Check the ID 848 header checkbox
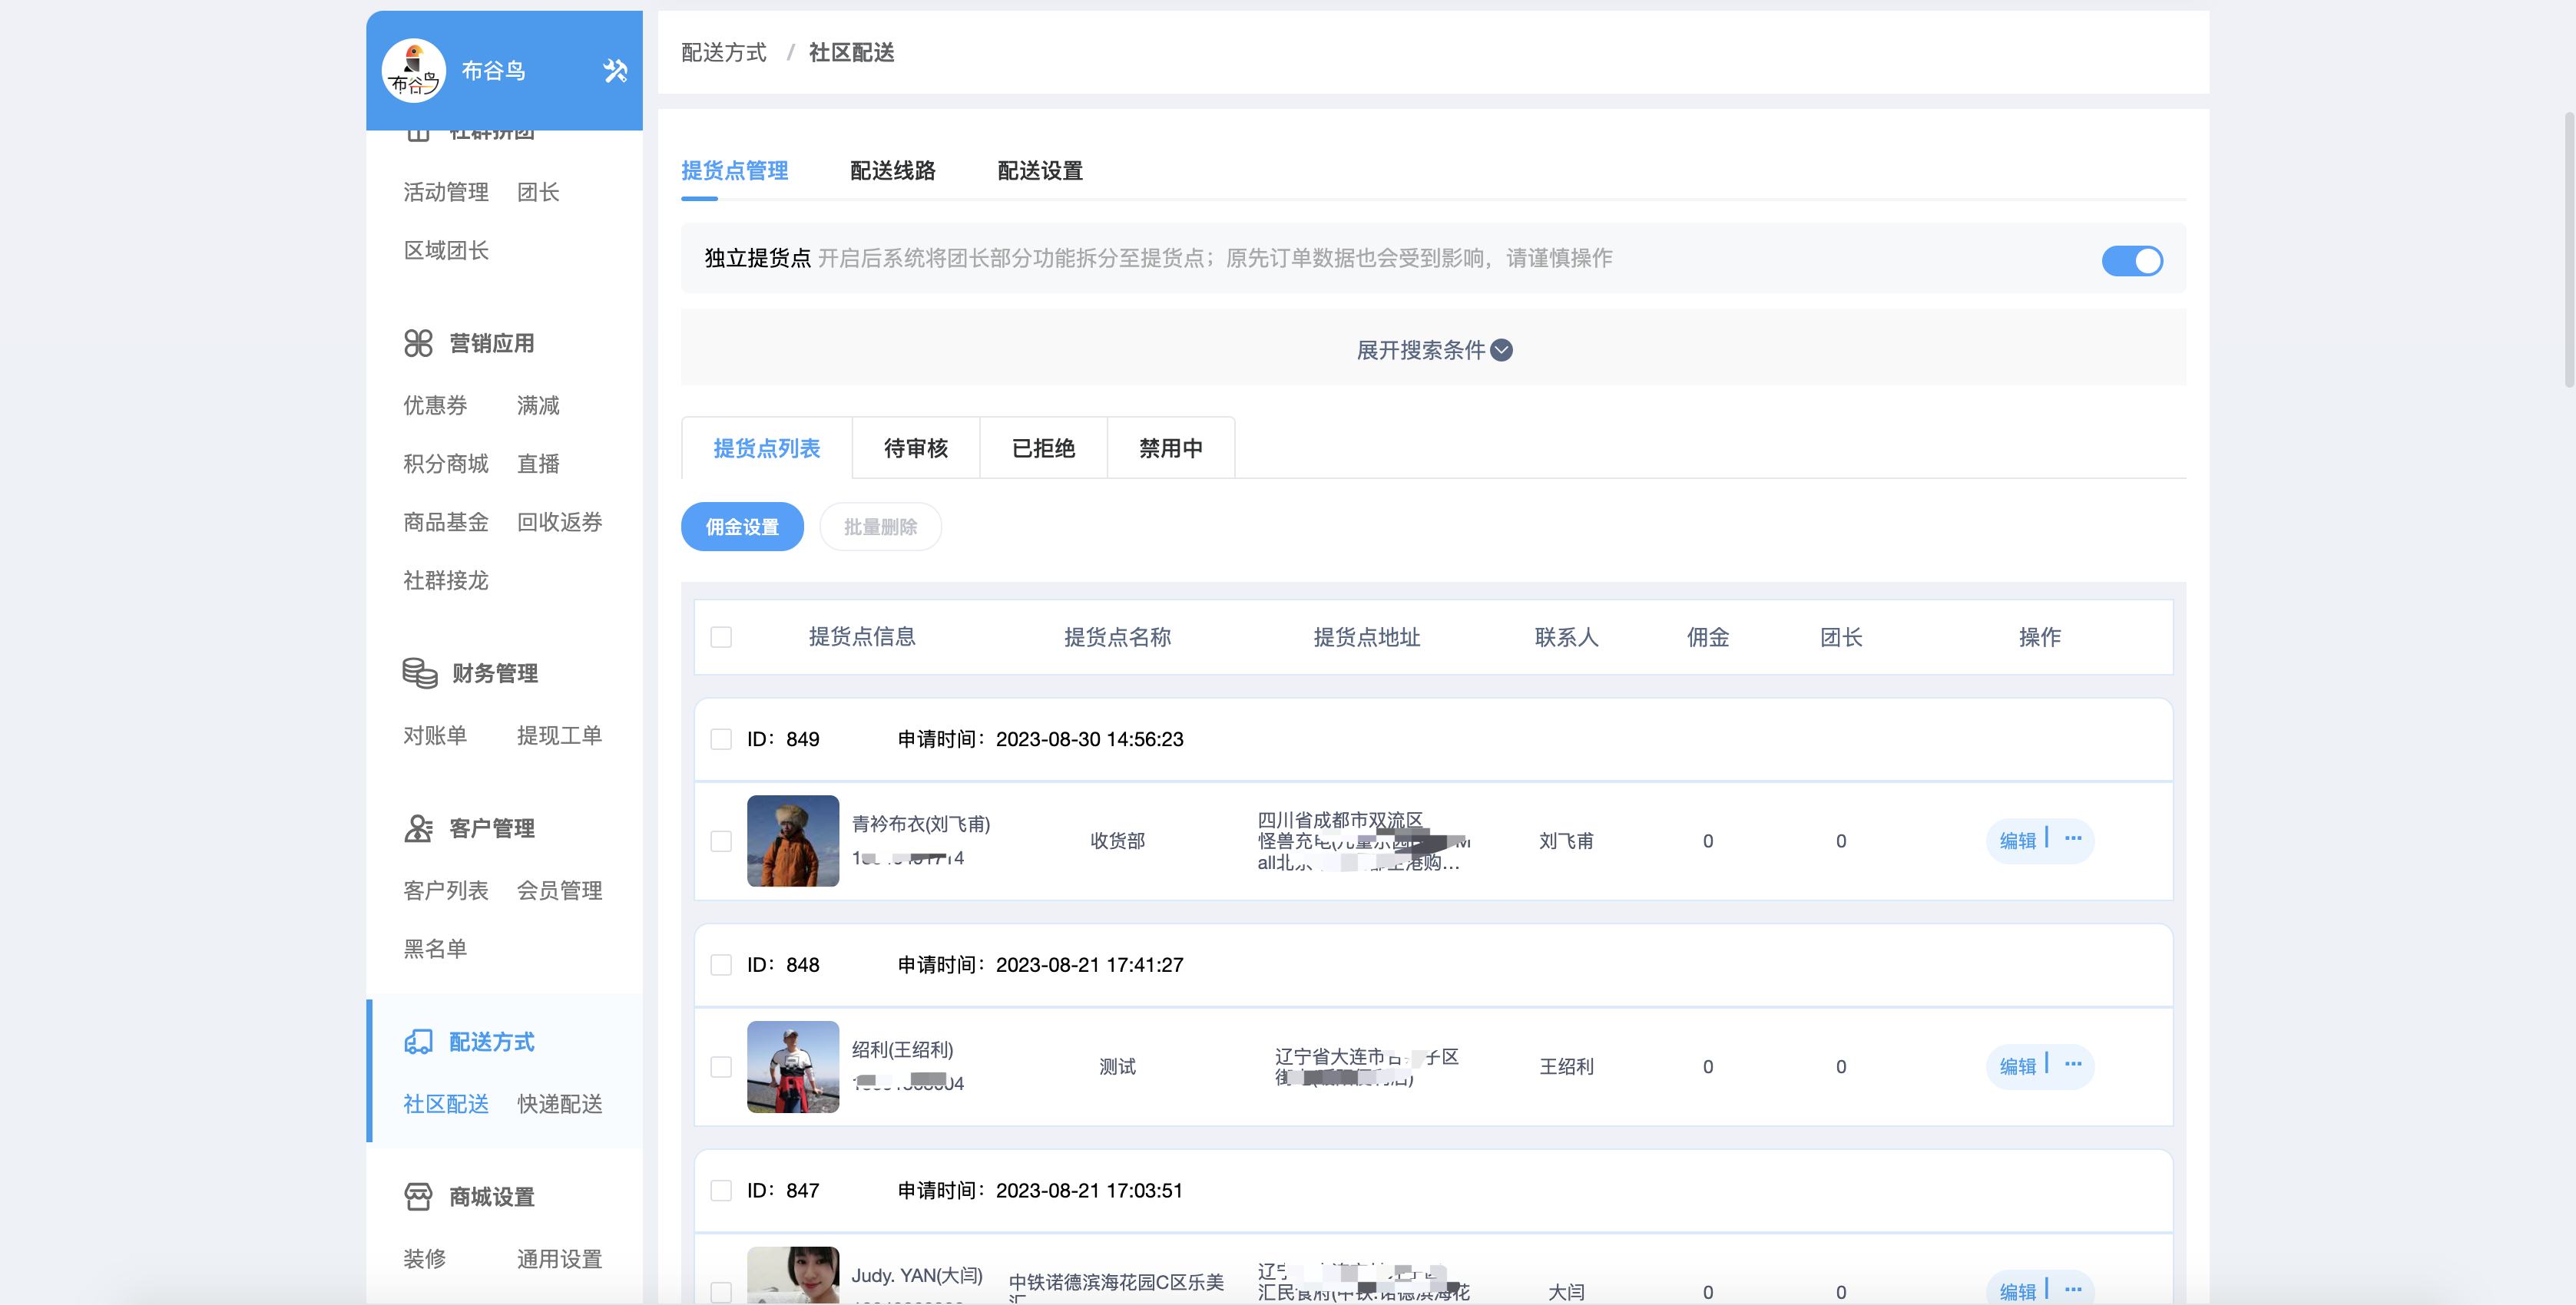 pos(721,965)
